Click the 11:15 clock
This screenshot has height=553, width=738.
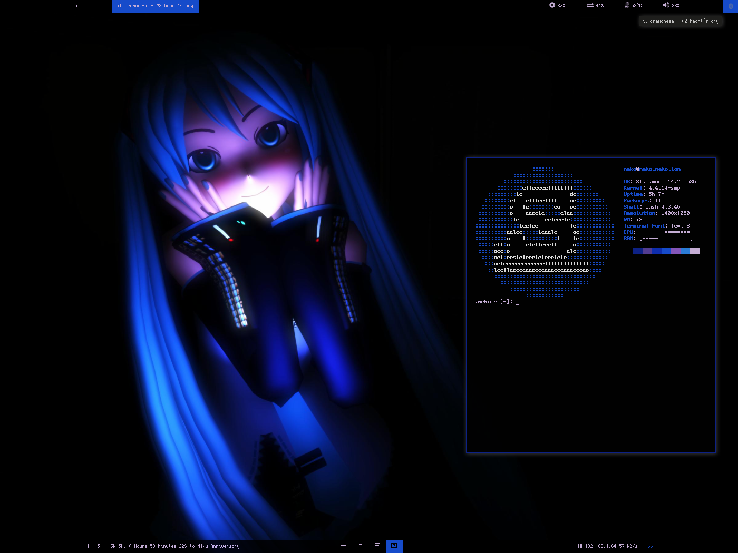click(x=93, y=546)
